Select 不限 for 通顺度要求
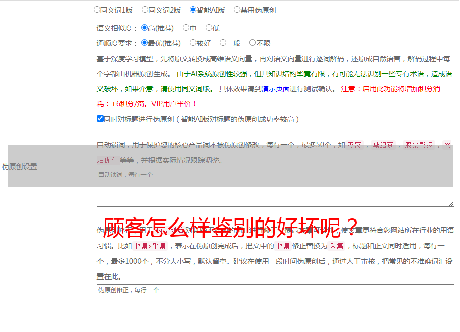Screen dimensions: 460x332 pyautogui.click(x=252, y=43)
